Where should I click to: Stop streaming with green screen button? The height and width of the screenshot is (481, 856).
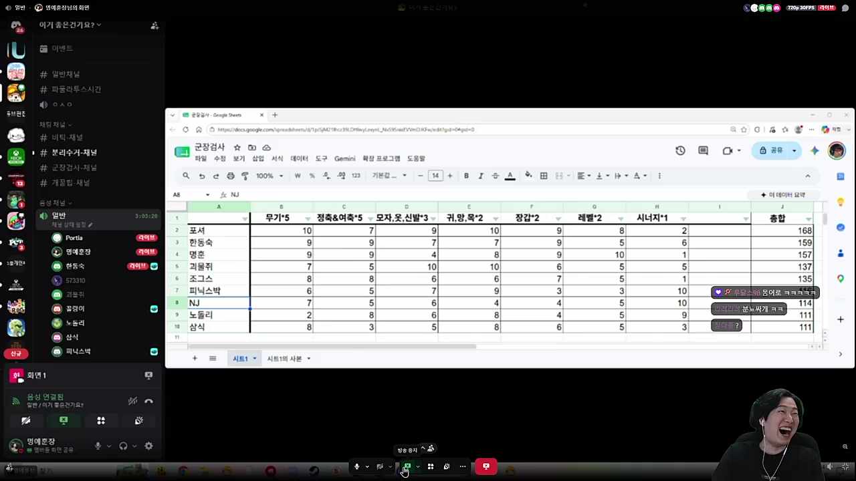click(x=407, y=466)
